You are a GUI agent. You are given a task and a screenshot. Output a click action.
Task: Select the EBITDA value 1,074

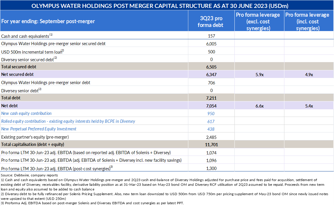tap(211, 153)
